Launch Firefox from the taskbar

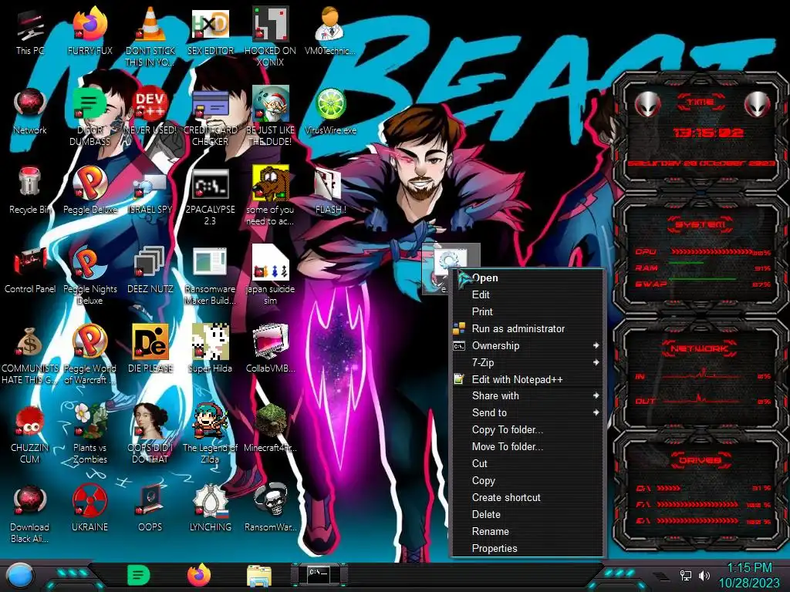(x=199, y=575)
